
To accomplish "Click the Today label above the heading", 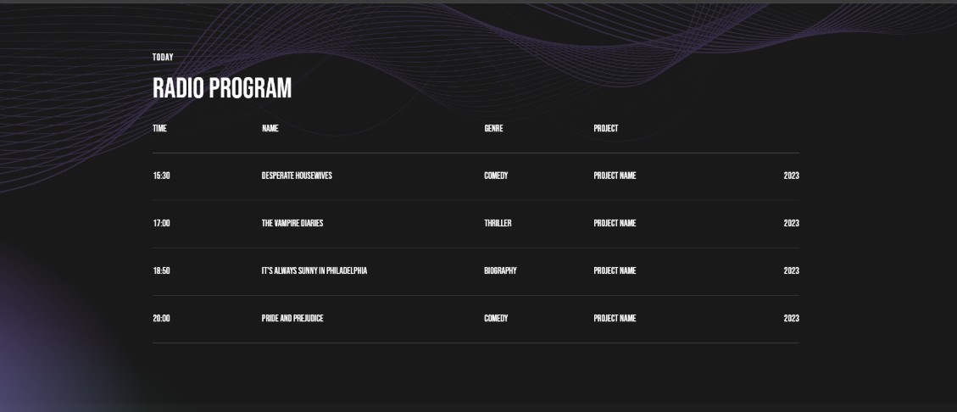I will point(163,58).
